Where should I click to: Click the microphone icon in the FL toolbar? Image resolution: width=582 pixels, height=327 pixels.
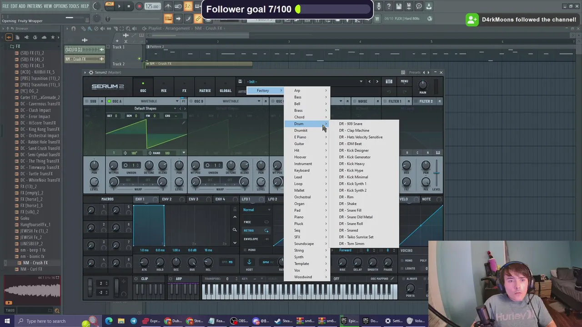(379, 6)
